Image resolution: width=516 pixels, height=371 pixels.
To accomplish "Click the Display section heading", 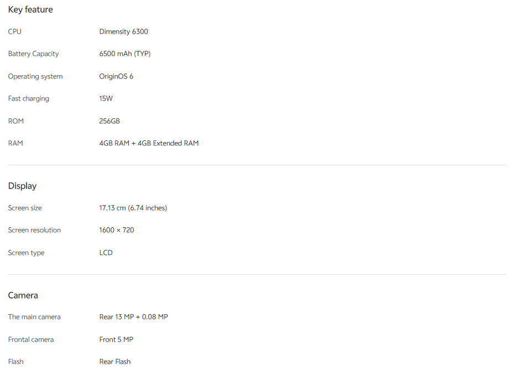I will [22, 186].
